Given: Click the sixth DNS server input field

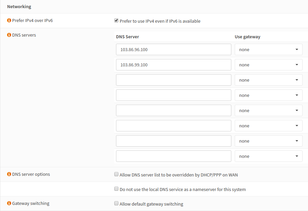Looking at the screenshot, I should (173, 126).
